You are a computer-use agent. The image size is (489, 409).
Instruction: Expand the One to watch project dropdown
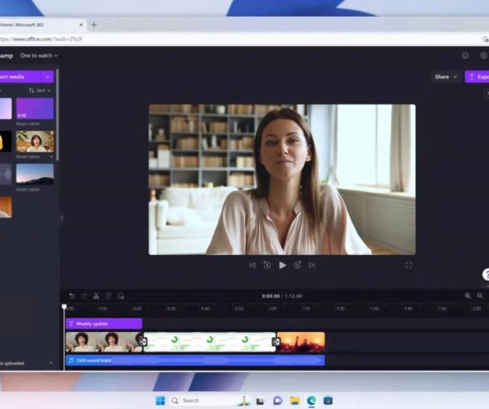click(x=39, y=56)
